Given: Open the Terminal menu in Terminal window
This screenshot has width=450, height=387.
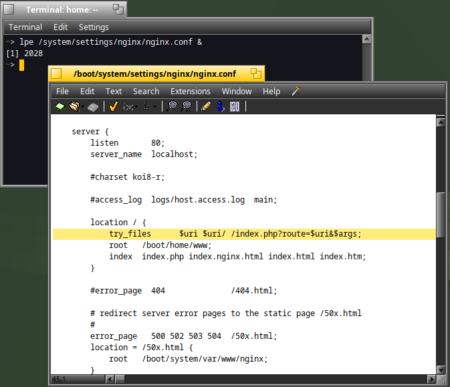Looking at the screenshot, I should pos(25,27).
